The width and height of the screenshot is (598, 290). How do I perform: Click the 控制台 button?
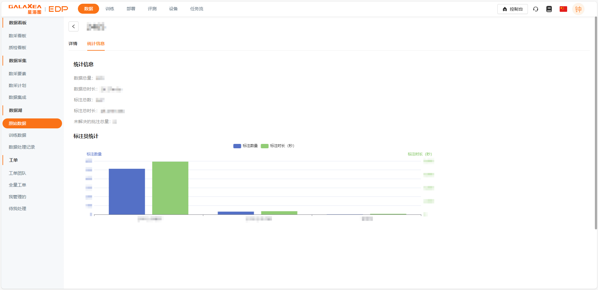coord(512,9)
